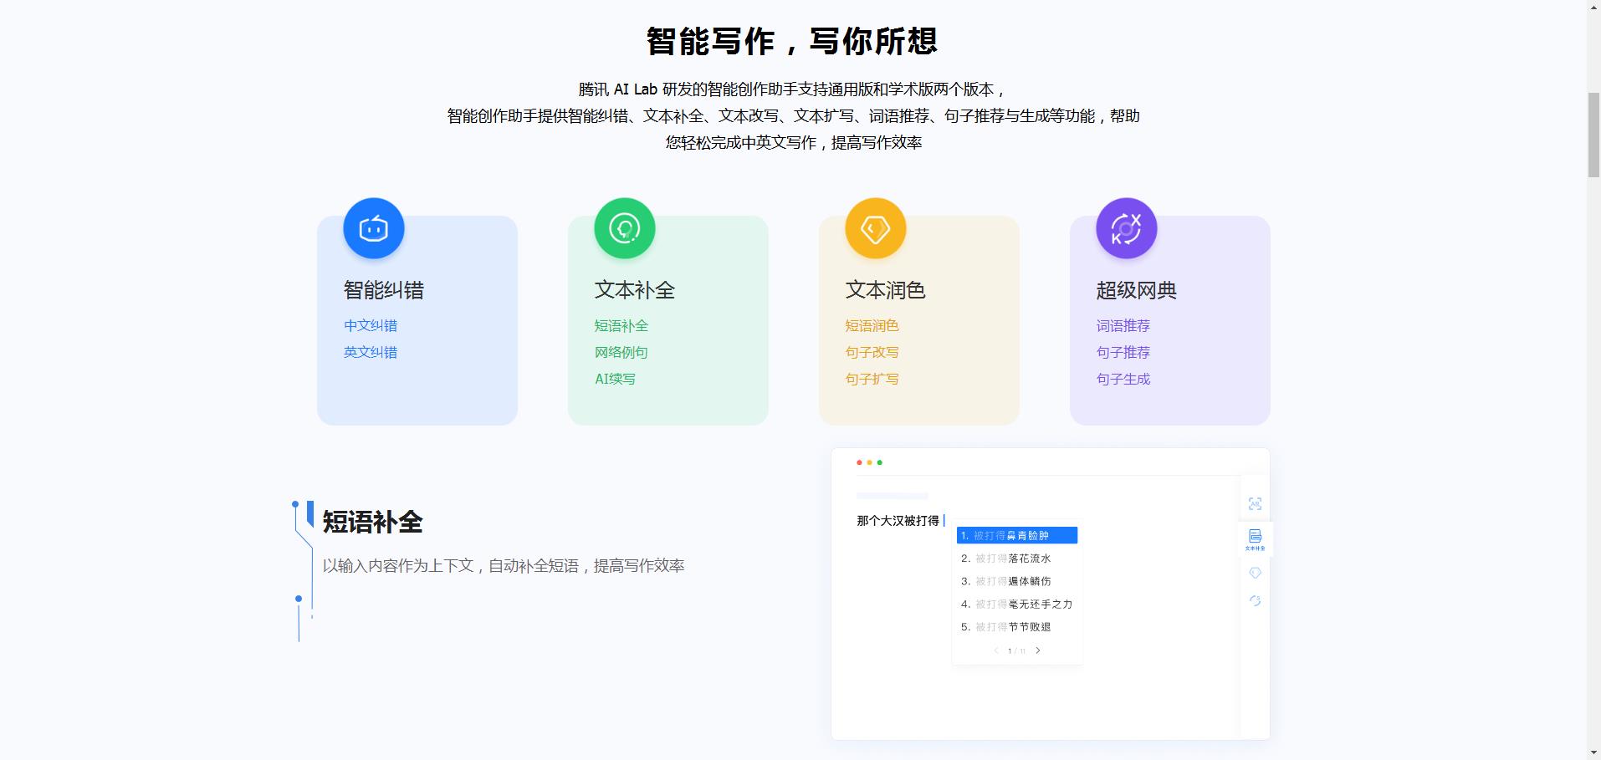Open the 中文纠错 link
Viewport: 1601px width, 760px height.
tap(371, 325)
